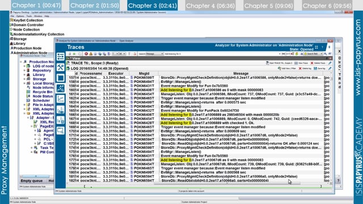Jump to Chapter 4 (06:36) tab

[210, 6]
